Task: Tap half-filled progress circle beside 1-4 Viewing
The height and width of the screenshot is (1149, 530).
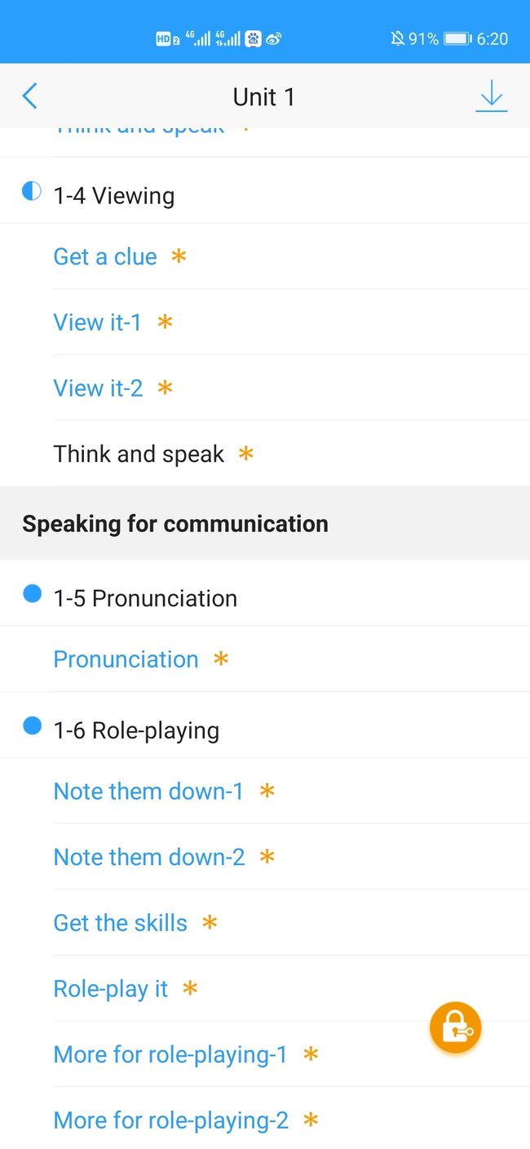Action: (x=31, y=192)
